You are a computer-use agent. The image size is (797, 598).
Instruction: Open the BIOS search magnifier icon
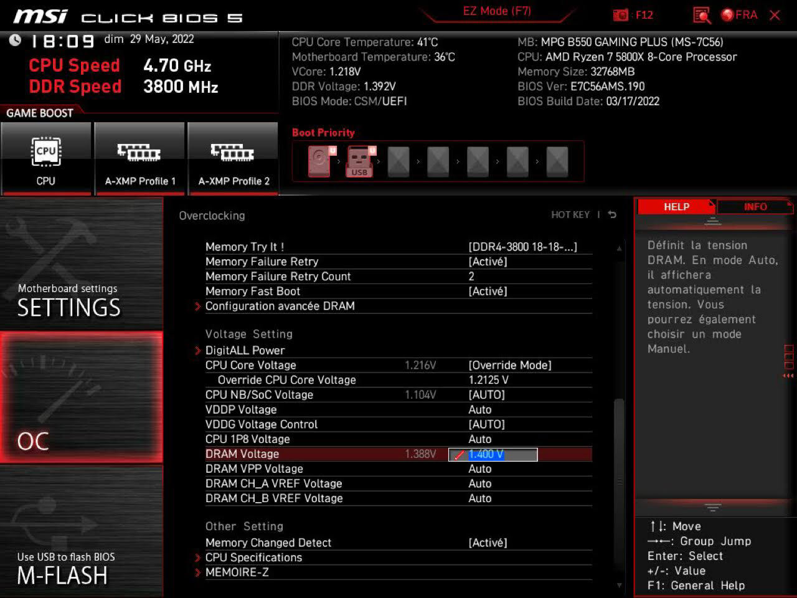click(x=702, y=15)
